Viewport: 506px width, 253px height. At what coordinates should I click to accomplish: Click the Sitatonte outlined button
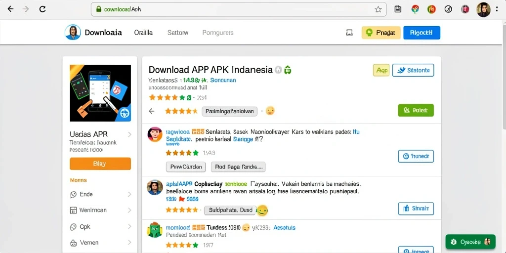tap(413, 70)
